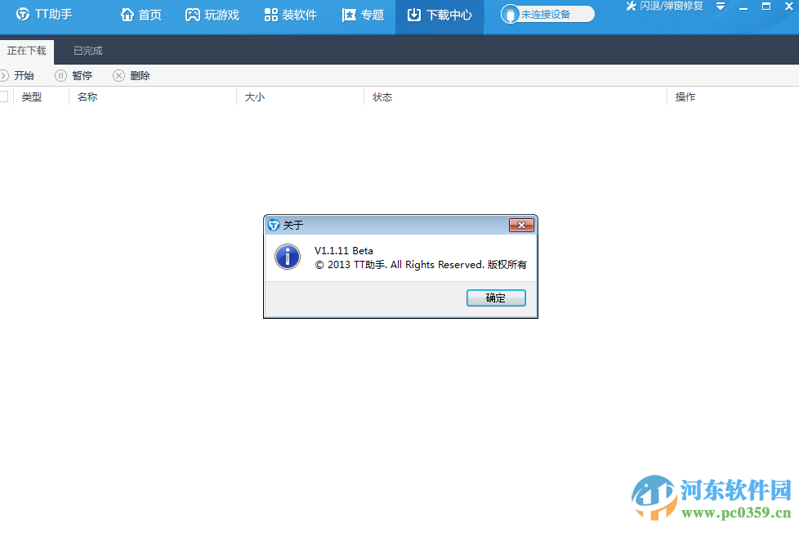Screen dimensions: 799x533
Task: Click the 状态 column header
Action: [x=382, y=97]
